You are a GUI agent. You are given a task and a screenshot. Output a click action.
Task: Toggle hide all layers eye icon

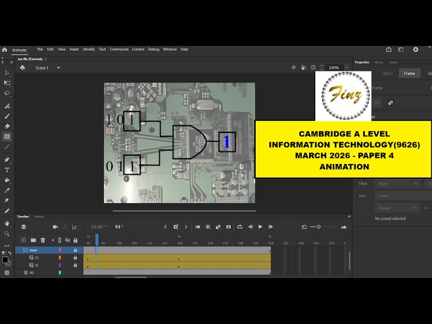point(67,240)
